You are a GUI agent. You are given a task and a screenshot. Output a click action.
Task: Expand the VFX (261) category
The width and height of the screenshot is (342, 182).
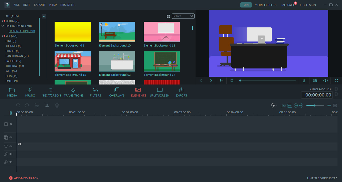click(x=3, y=36)
